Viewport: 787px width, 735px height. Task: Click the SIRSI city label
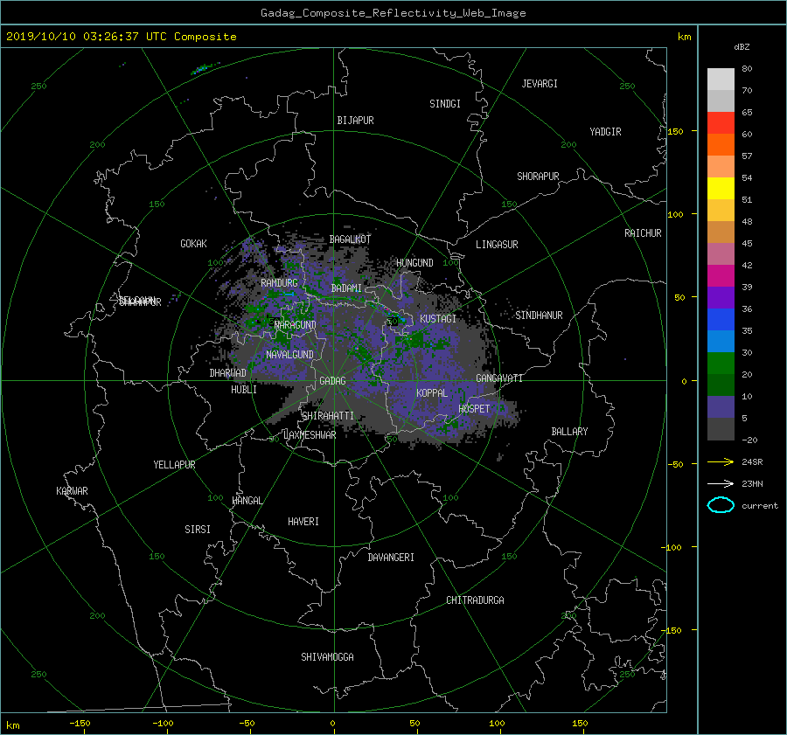198,530
